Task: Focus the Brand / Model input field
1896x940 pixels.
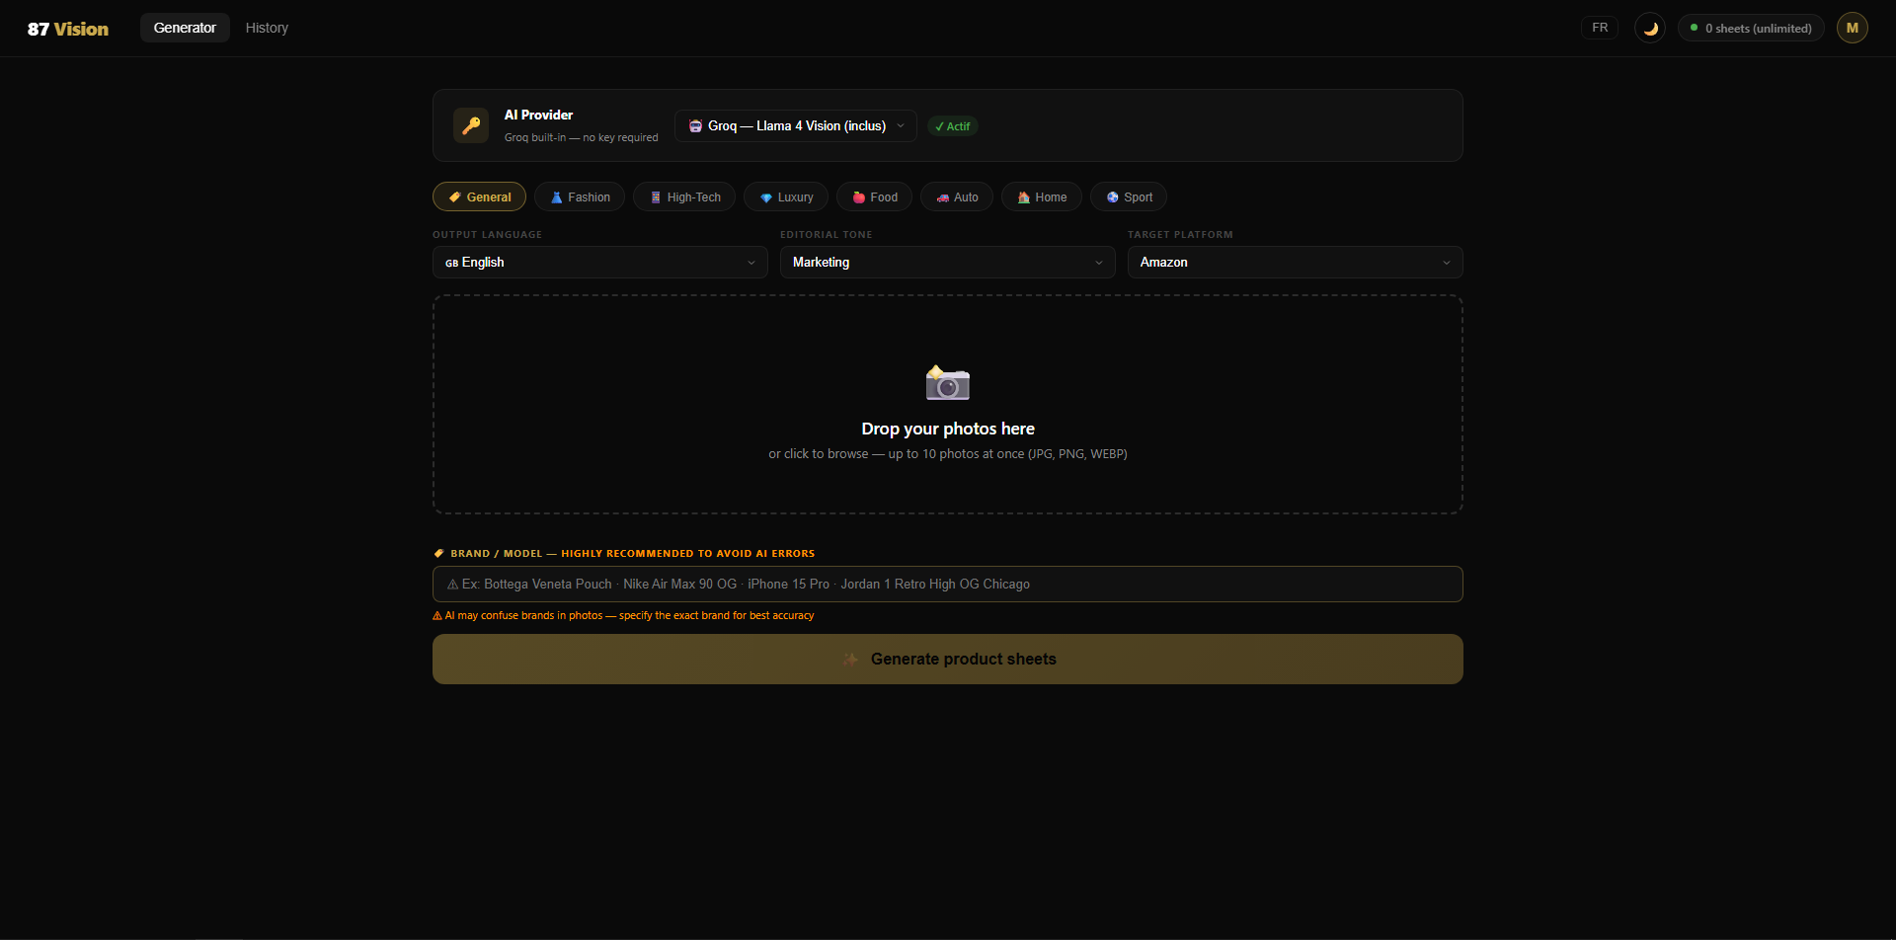Action: 948,584
